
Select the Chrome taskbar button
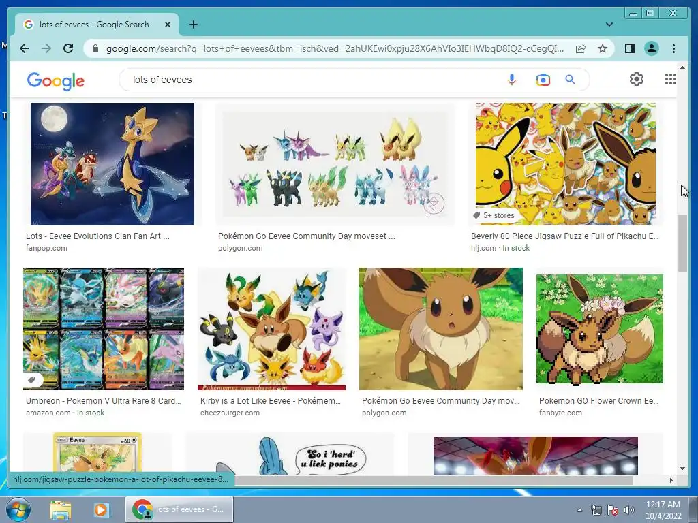pos(179,509)
